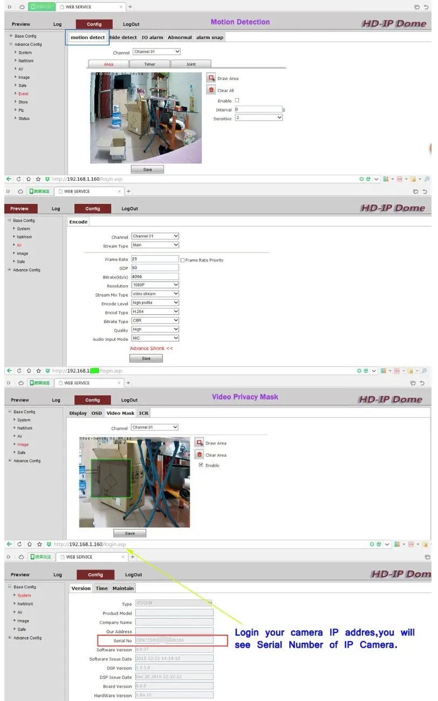This screenshot has width=438, height=701.
Task: Save the Encode page settings
Action: tap(146, 358)
